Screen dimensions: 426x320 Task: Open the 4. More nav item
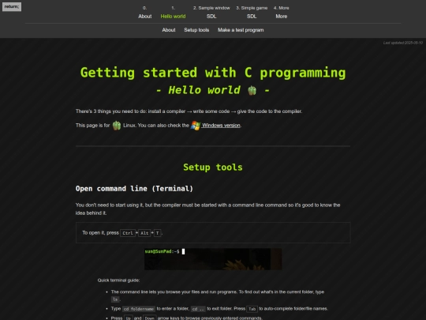tap(281, 12)
